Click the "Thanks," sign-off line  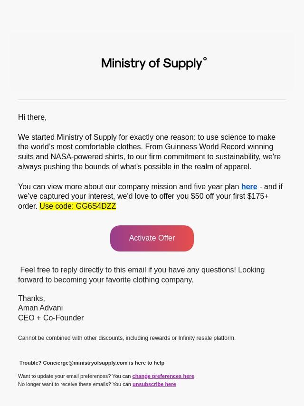(31, 299)
